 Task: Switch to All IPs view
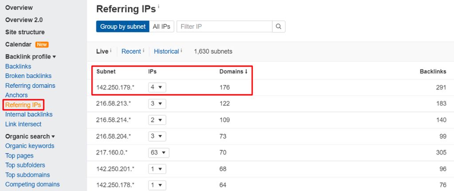pos(161,27)
